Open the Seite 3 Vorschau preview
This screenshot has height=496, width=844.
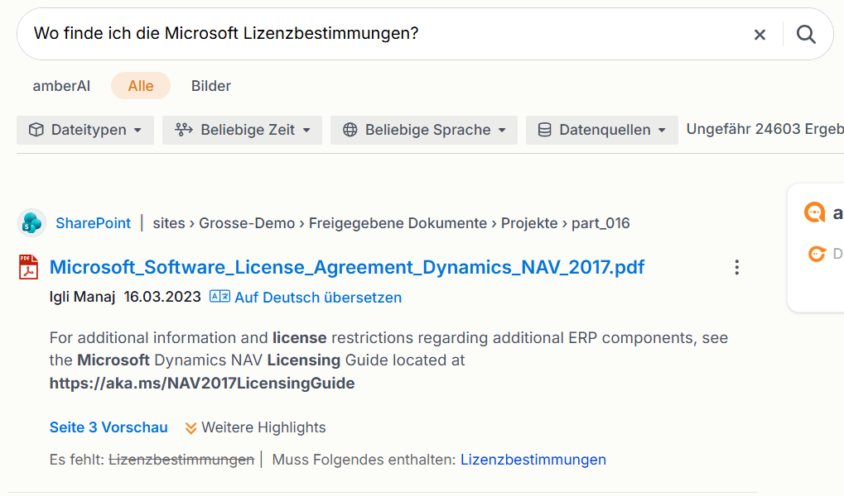point(109,427)
